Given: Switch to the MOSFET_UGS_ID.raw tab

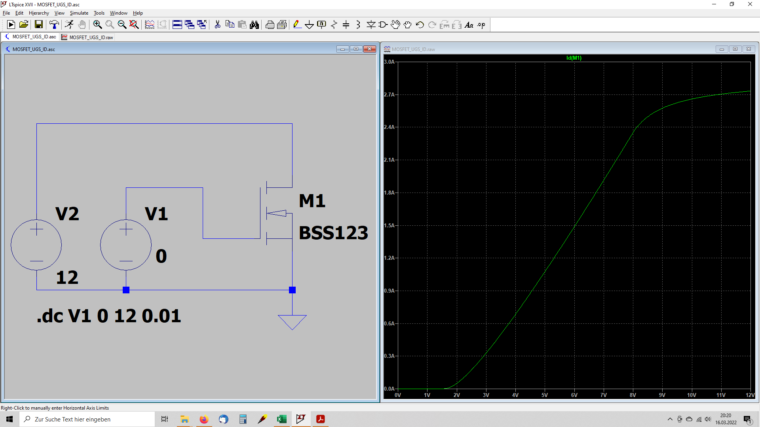Looking at the screenshot, I should tap(87, 37).
